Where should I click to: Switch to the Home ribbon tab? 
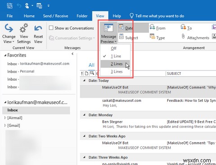coord(29,16)
